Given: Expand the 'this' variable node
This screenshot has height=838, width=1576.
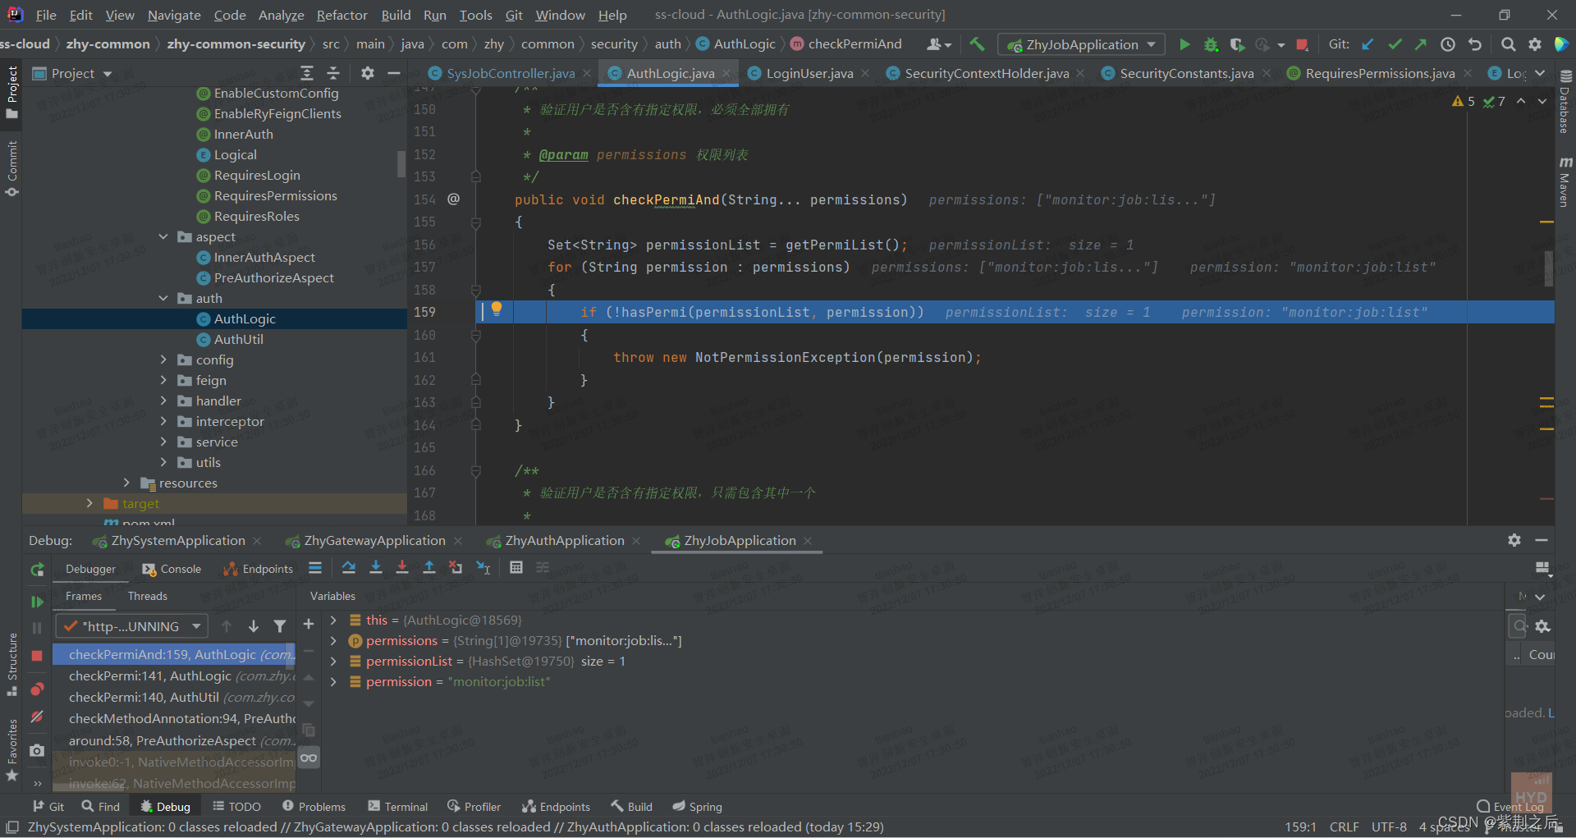Looking at the screenshot, I should (333, 620).
